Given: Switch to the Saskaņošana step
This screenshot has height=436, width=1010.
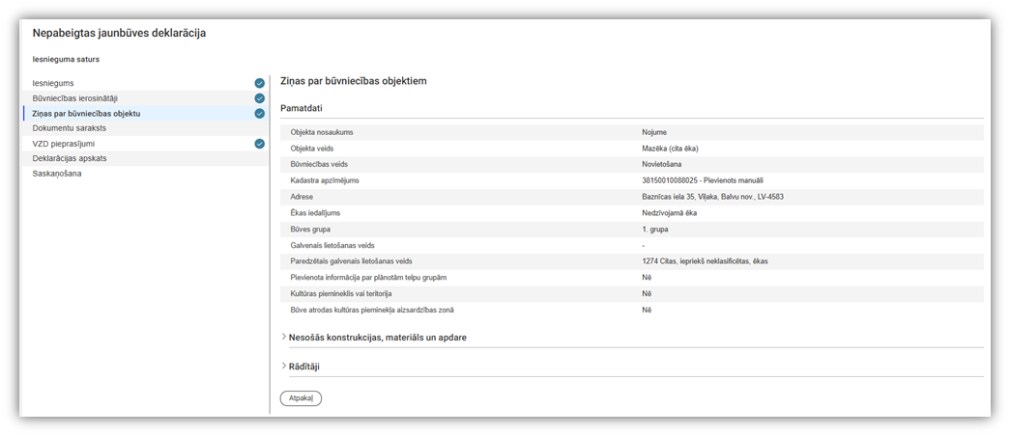Looking at the screenshot, I should (x=57, y=174).
